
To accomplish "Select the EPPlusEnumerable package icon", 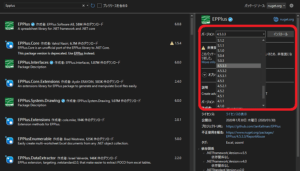I will tap(9, 140).
